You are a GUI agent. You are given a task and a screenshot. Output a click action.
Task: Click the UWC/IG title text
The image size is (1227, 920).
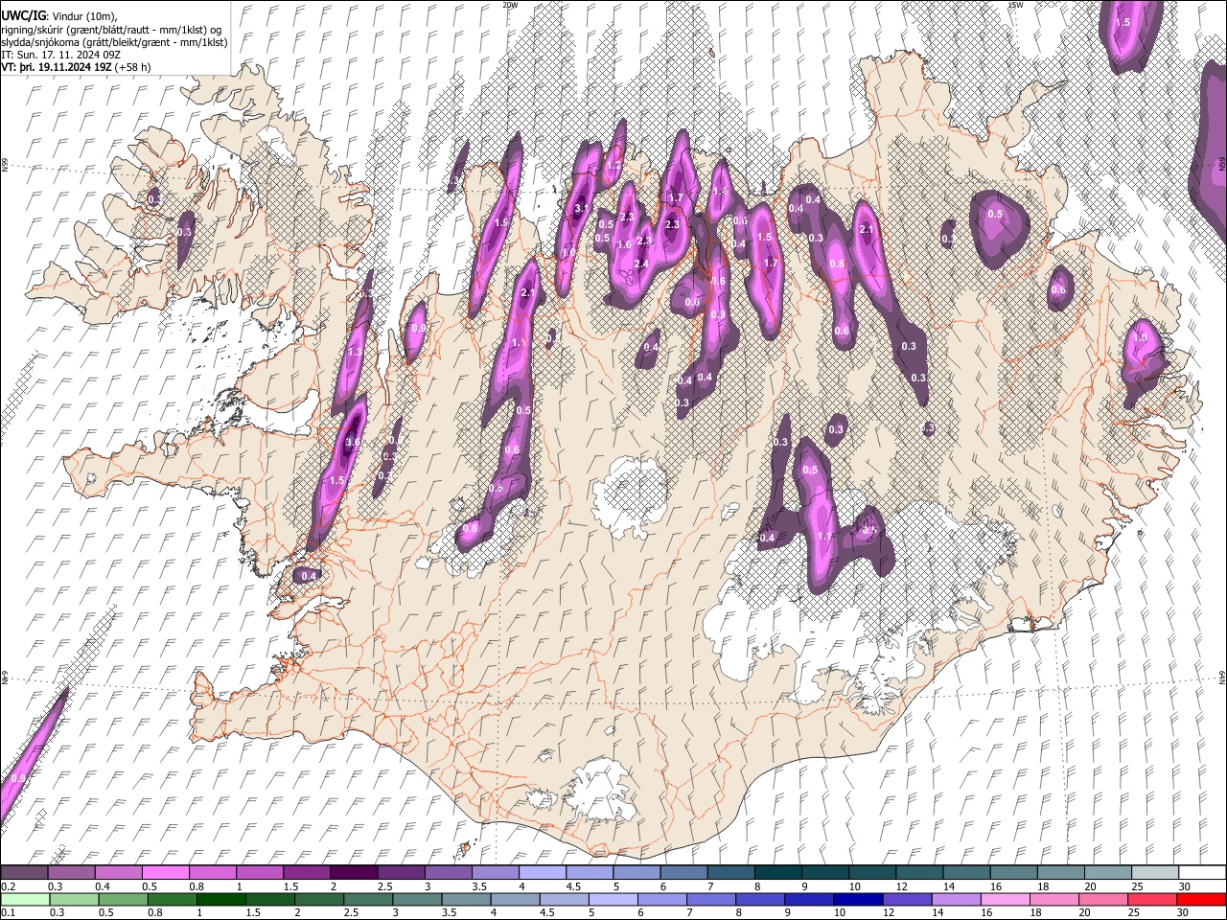23,15
